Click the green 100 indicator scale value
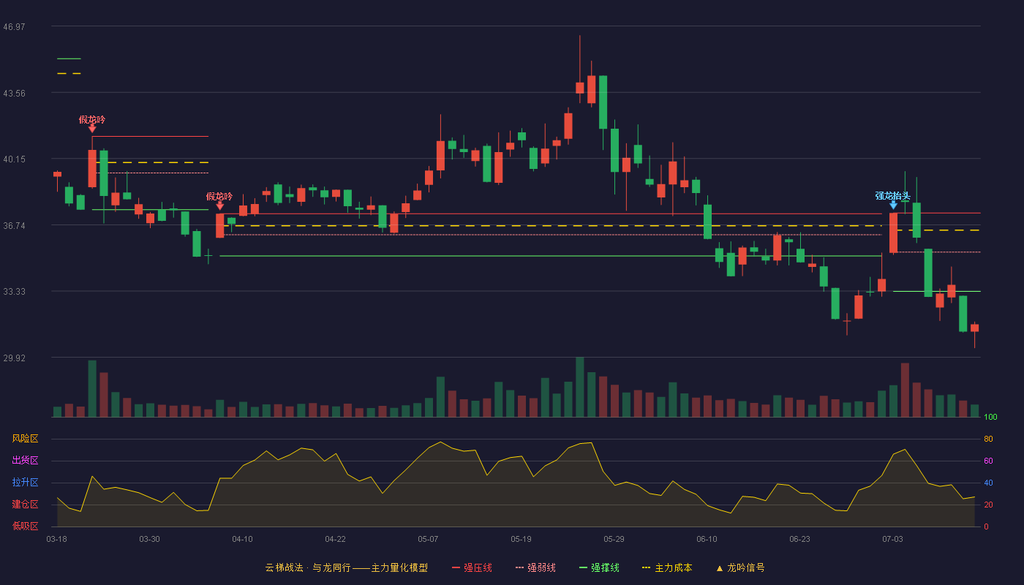 tap(990, 417)
